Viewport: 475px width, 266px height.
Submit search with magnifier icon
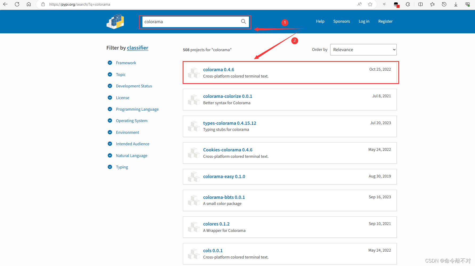243,22
